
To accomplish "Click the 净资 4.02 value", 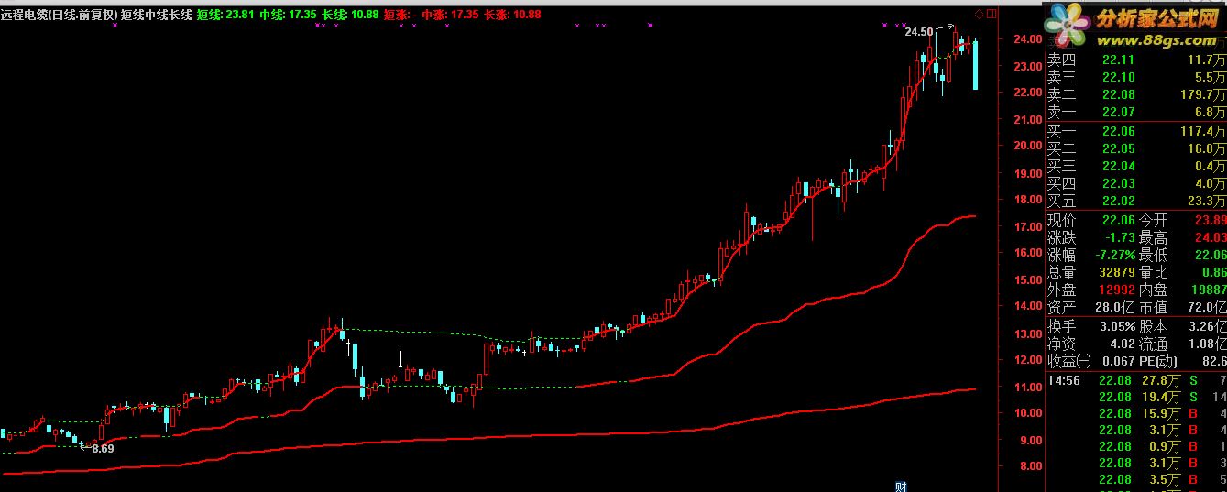I will (x=1122, y=344).
